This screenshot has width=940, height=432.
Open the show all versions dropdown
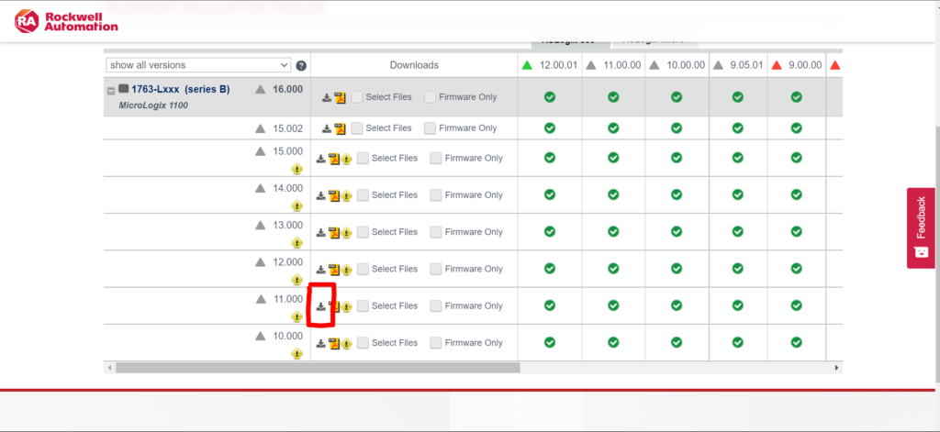(x=198, y=65)
